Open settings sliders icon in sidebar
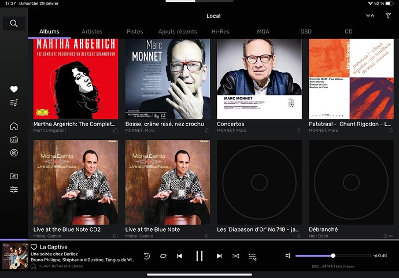The height and width of the screenshot is (278, 399). pyautogui.click(x=14, y=190)
